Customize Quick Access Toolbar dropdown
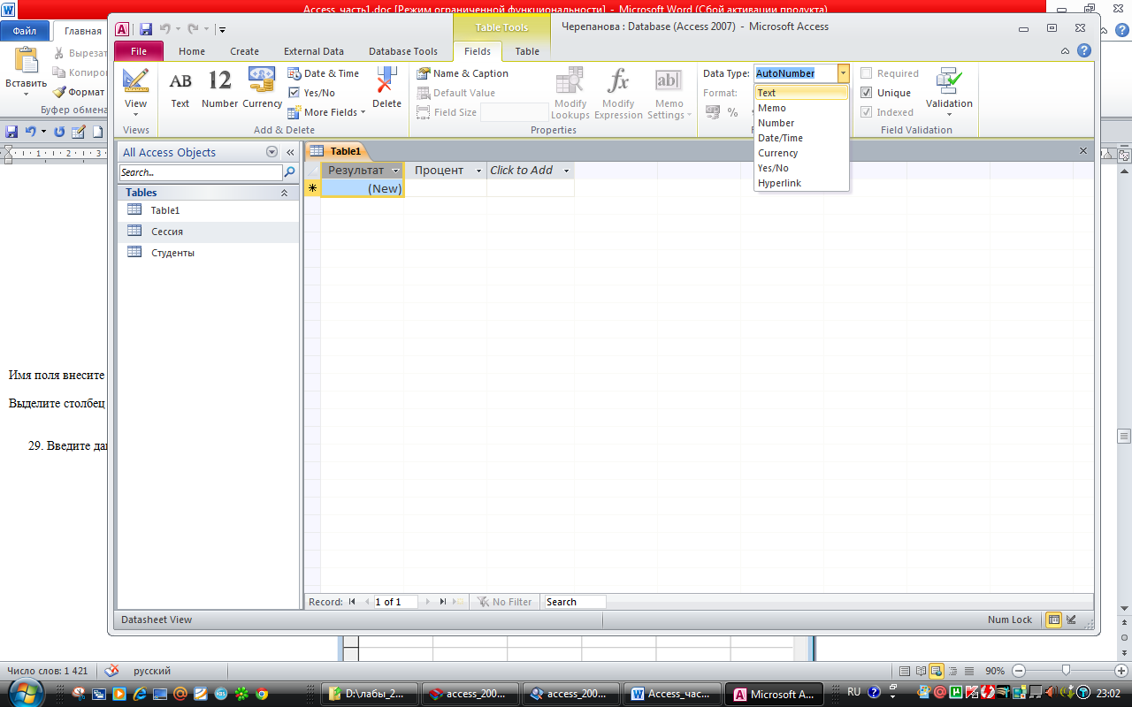 pos(222,30)
